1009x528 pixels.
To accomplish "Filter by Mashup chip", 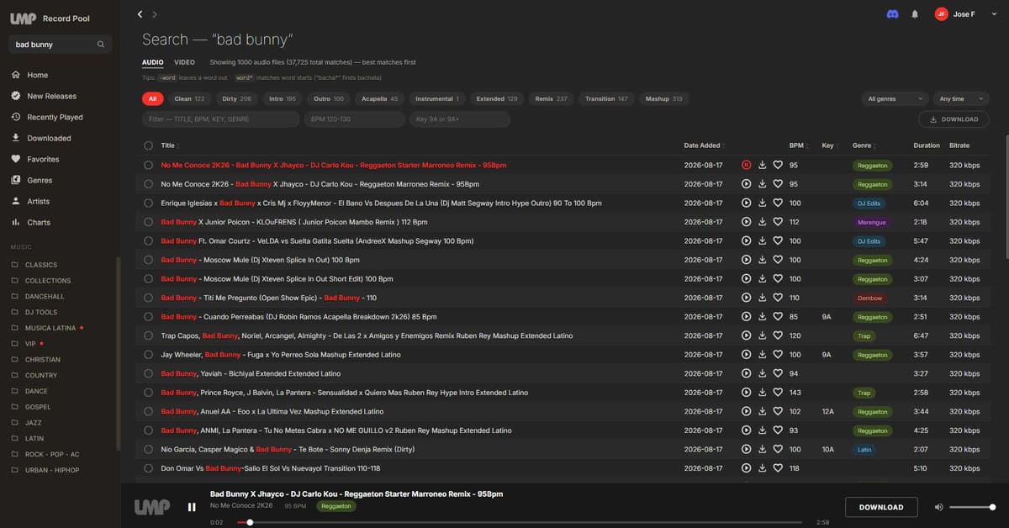I will tap(664, 98).
